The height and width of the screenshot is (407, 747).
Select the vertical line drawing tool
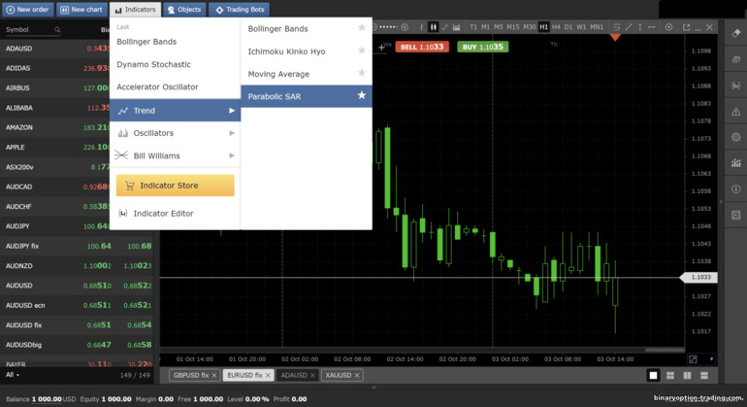click(x=640, y=27)
